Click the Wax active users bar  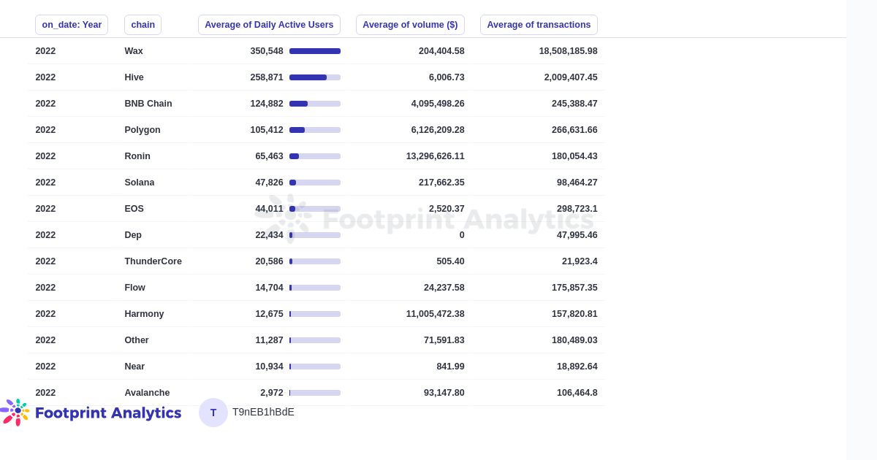[315, 51]
